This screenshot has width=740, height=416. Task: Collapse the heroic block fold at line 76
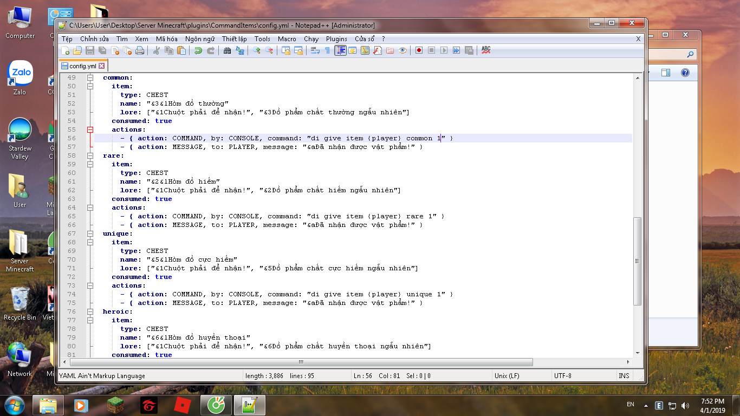[x=90, y=311]
